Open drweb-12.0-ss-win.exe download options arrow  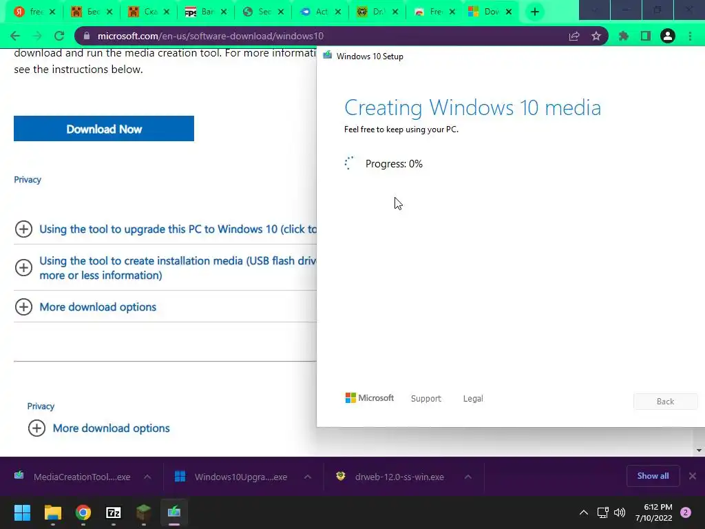[x=468, y=477]
